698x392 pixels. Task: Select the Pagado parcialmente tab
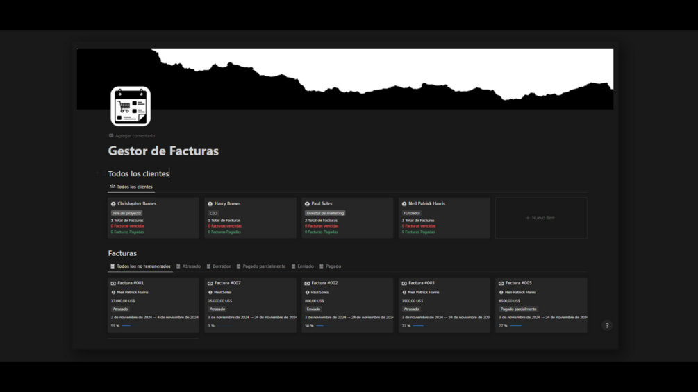point(261,266)
